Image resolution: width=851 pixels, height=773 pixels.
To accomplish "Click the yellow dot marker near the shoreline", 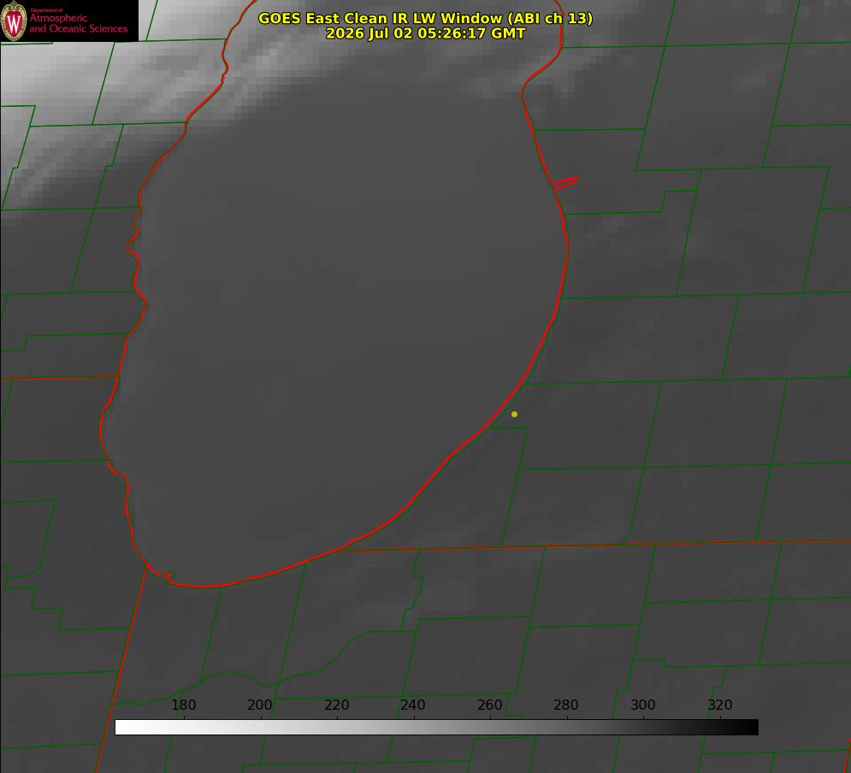I will tap(514, 414).
